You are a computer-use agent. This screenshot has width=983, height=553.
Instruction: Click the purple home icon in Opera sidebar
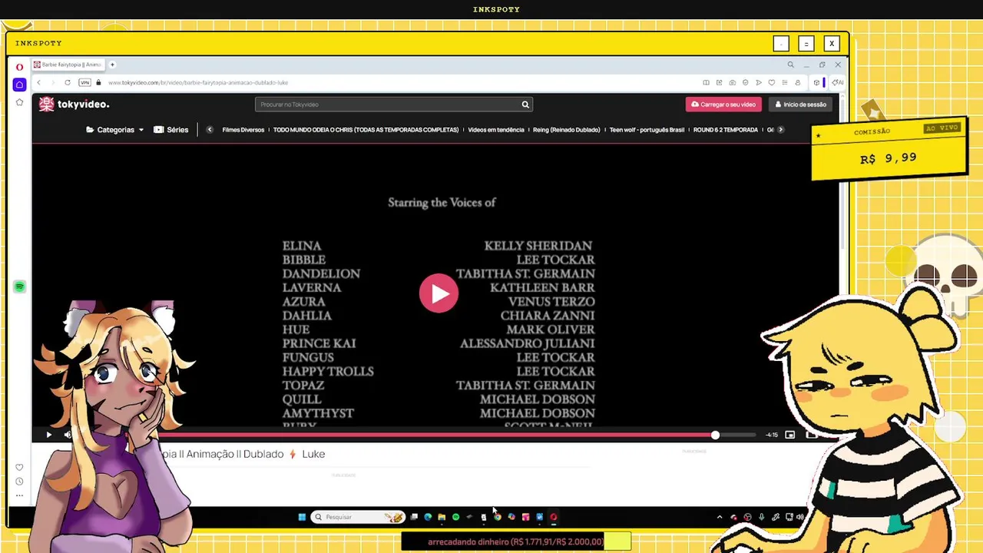coord(19,84)
